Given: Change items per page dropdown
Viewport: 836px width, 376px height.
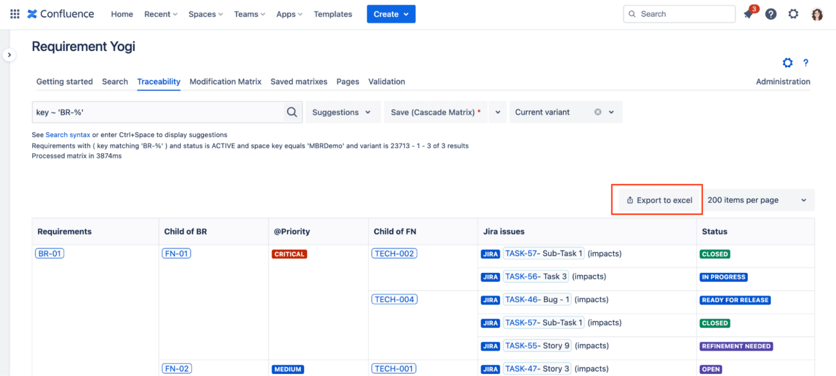Looking at the screenshot, I should [x=758, y=199].
